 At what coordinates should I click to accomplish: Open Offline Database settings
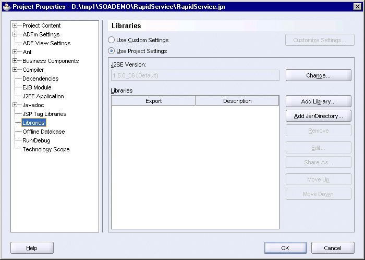[44, 132]
